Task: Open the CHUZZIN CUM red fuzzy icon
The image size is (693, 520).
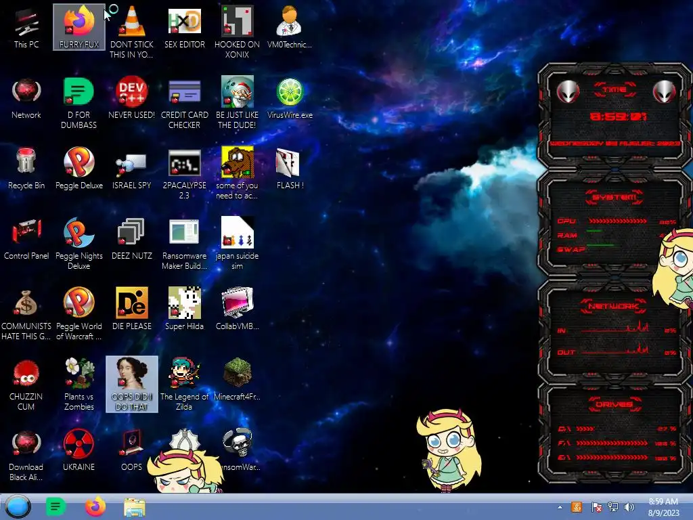Action: pos(26,385)
